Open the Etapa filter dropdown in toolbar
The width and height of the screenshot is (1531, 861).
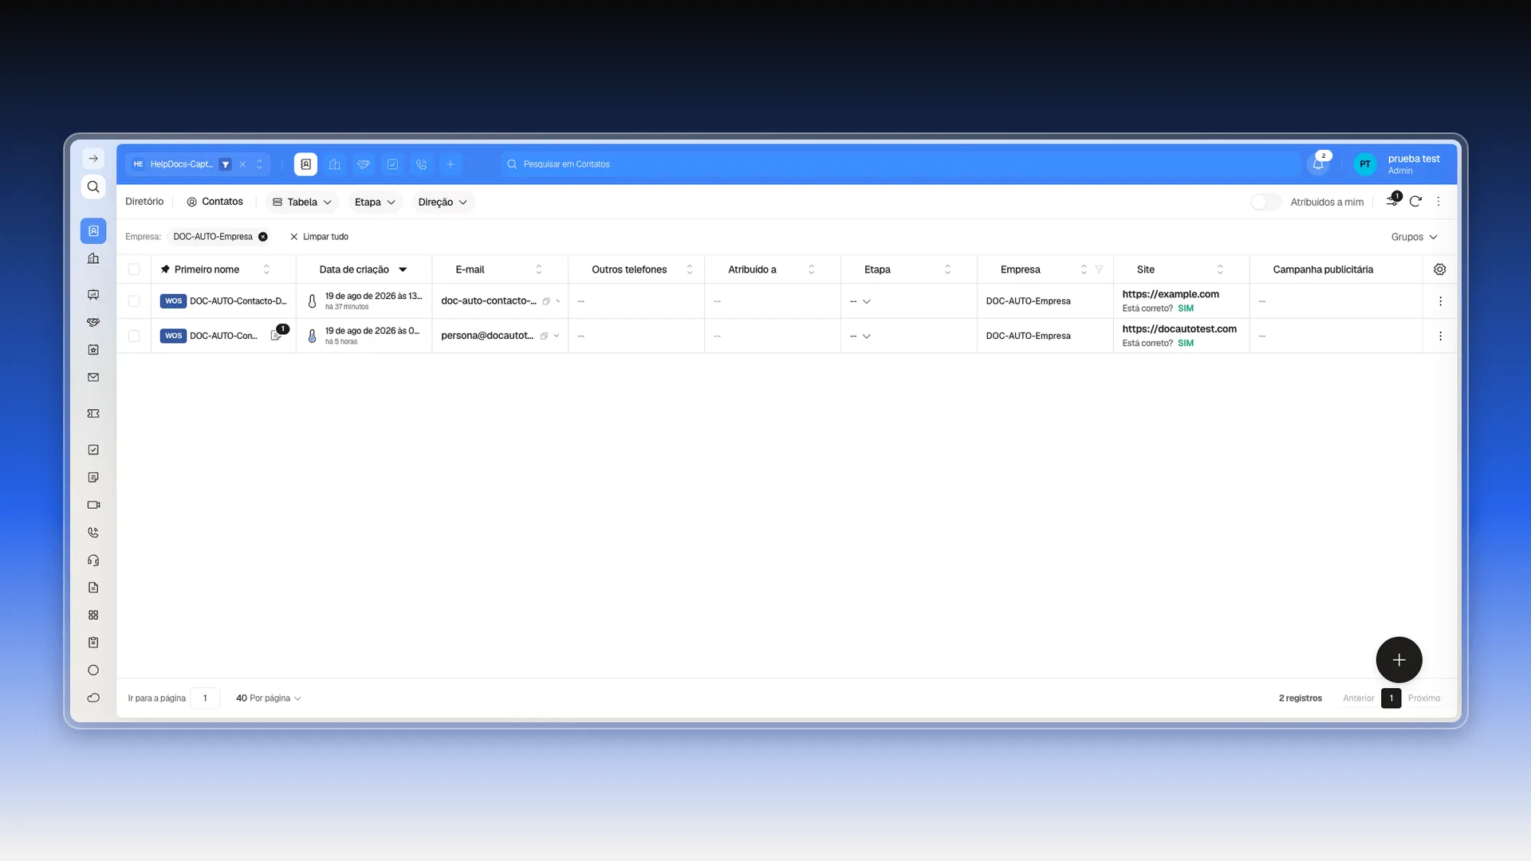[x=375, y=202]
